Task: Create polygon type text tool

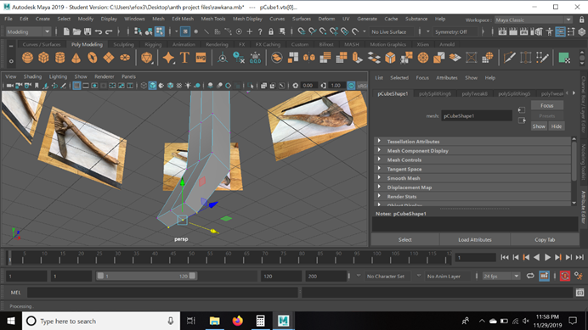Action: 184,58
